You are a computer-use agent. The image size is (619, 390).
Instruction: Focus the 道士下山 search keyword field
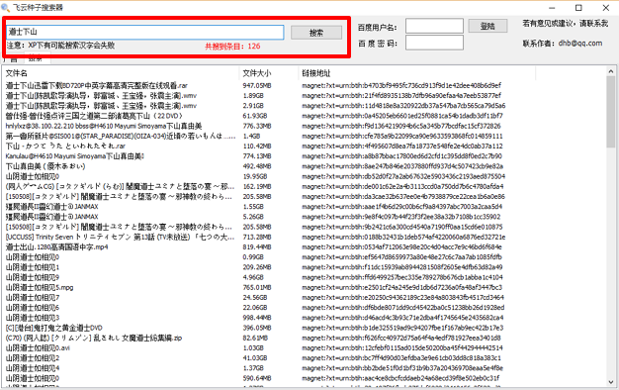[x=145, y=32]
